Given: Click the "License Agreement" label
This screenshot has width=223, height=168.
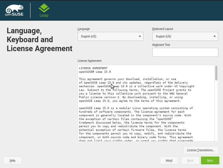Looking at the screenshot, I should (x=90, y=61).
